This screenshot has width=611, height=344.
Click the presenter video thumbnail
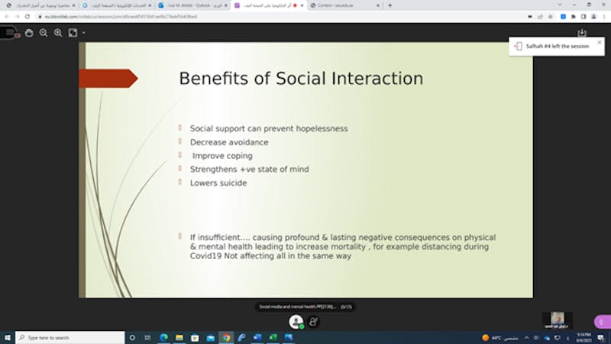558,318
